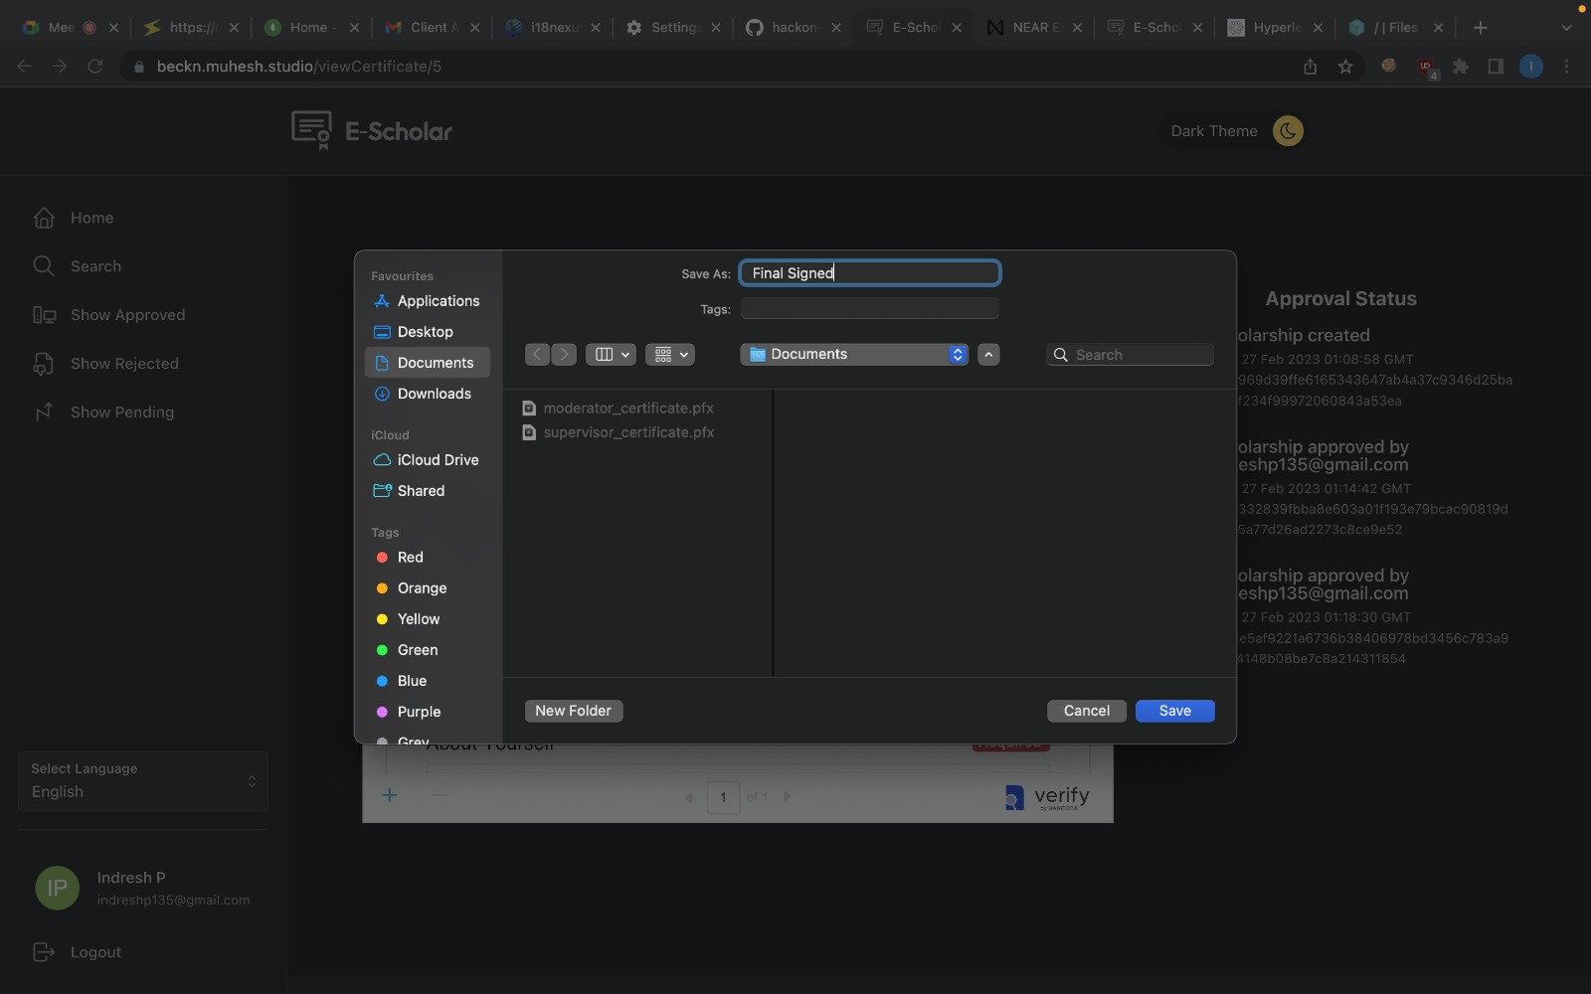1591x994 pixels.
Task: Reload the browser page
Action: (x=95, y=67)
